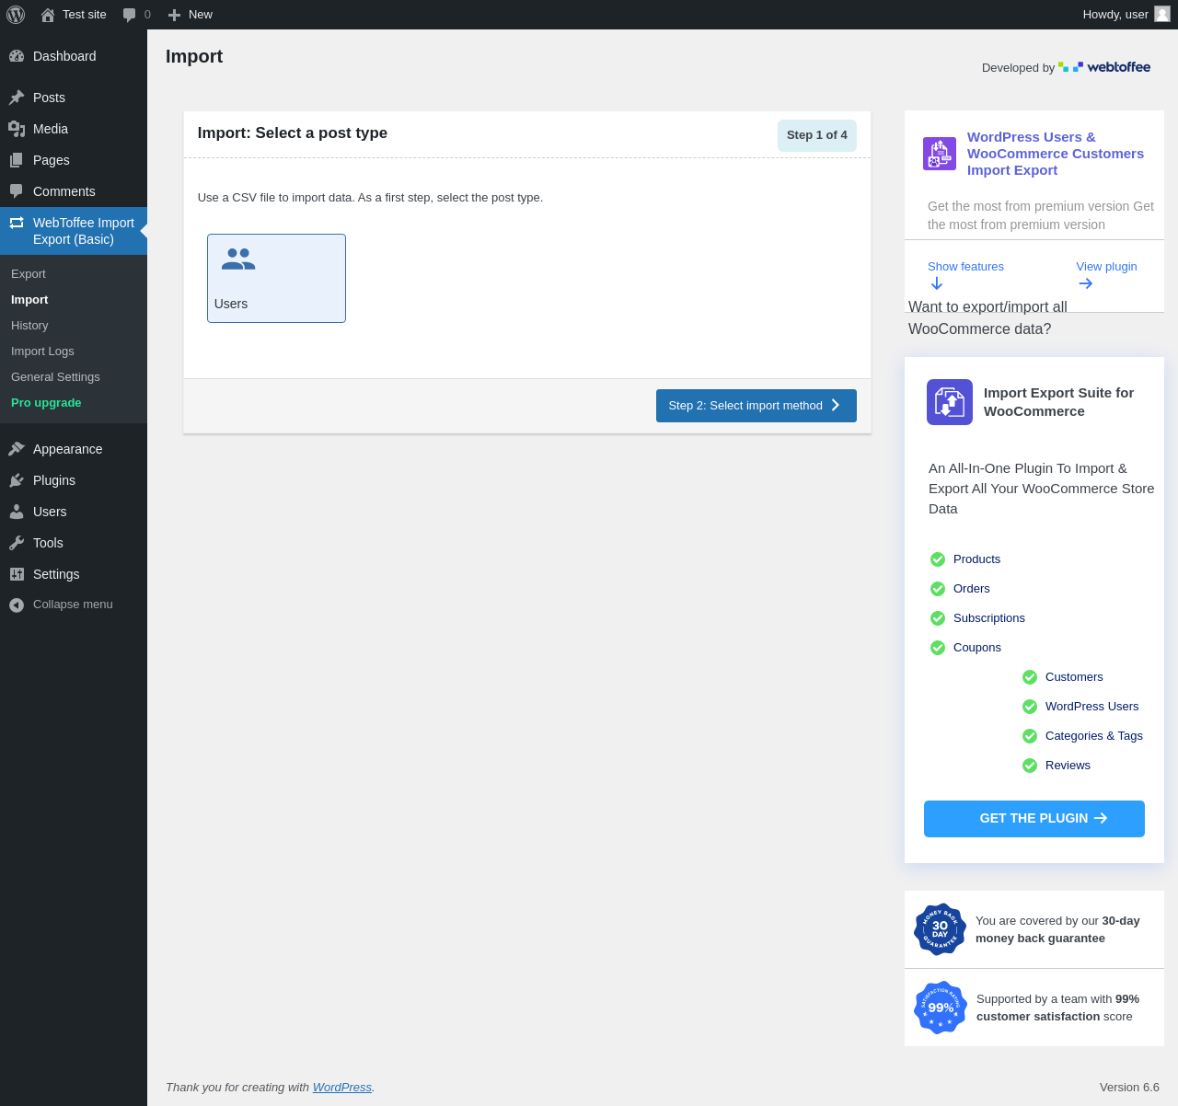Open the Pro upgrade submenu item
The height and width of the screenshot is (1106, 1178).
tap(46, 403)
